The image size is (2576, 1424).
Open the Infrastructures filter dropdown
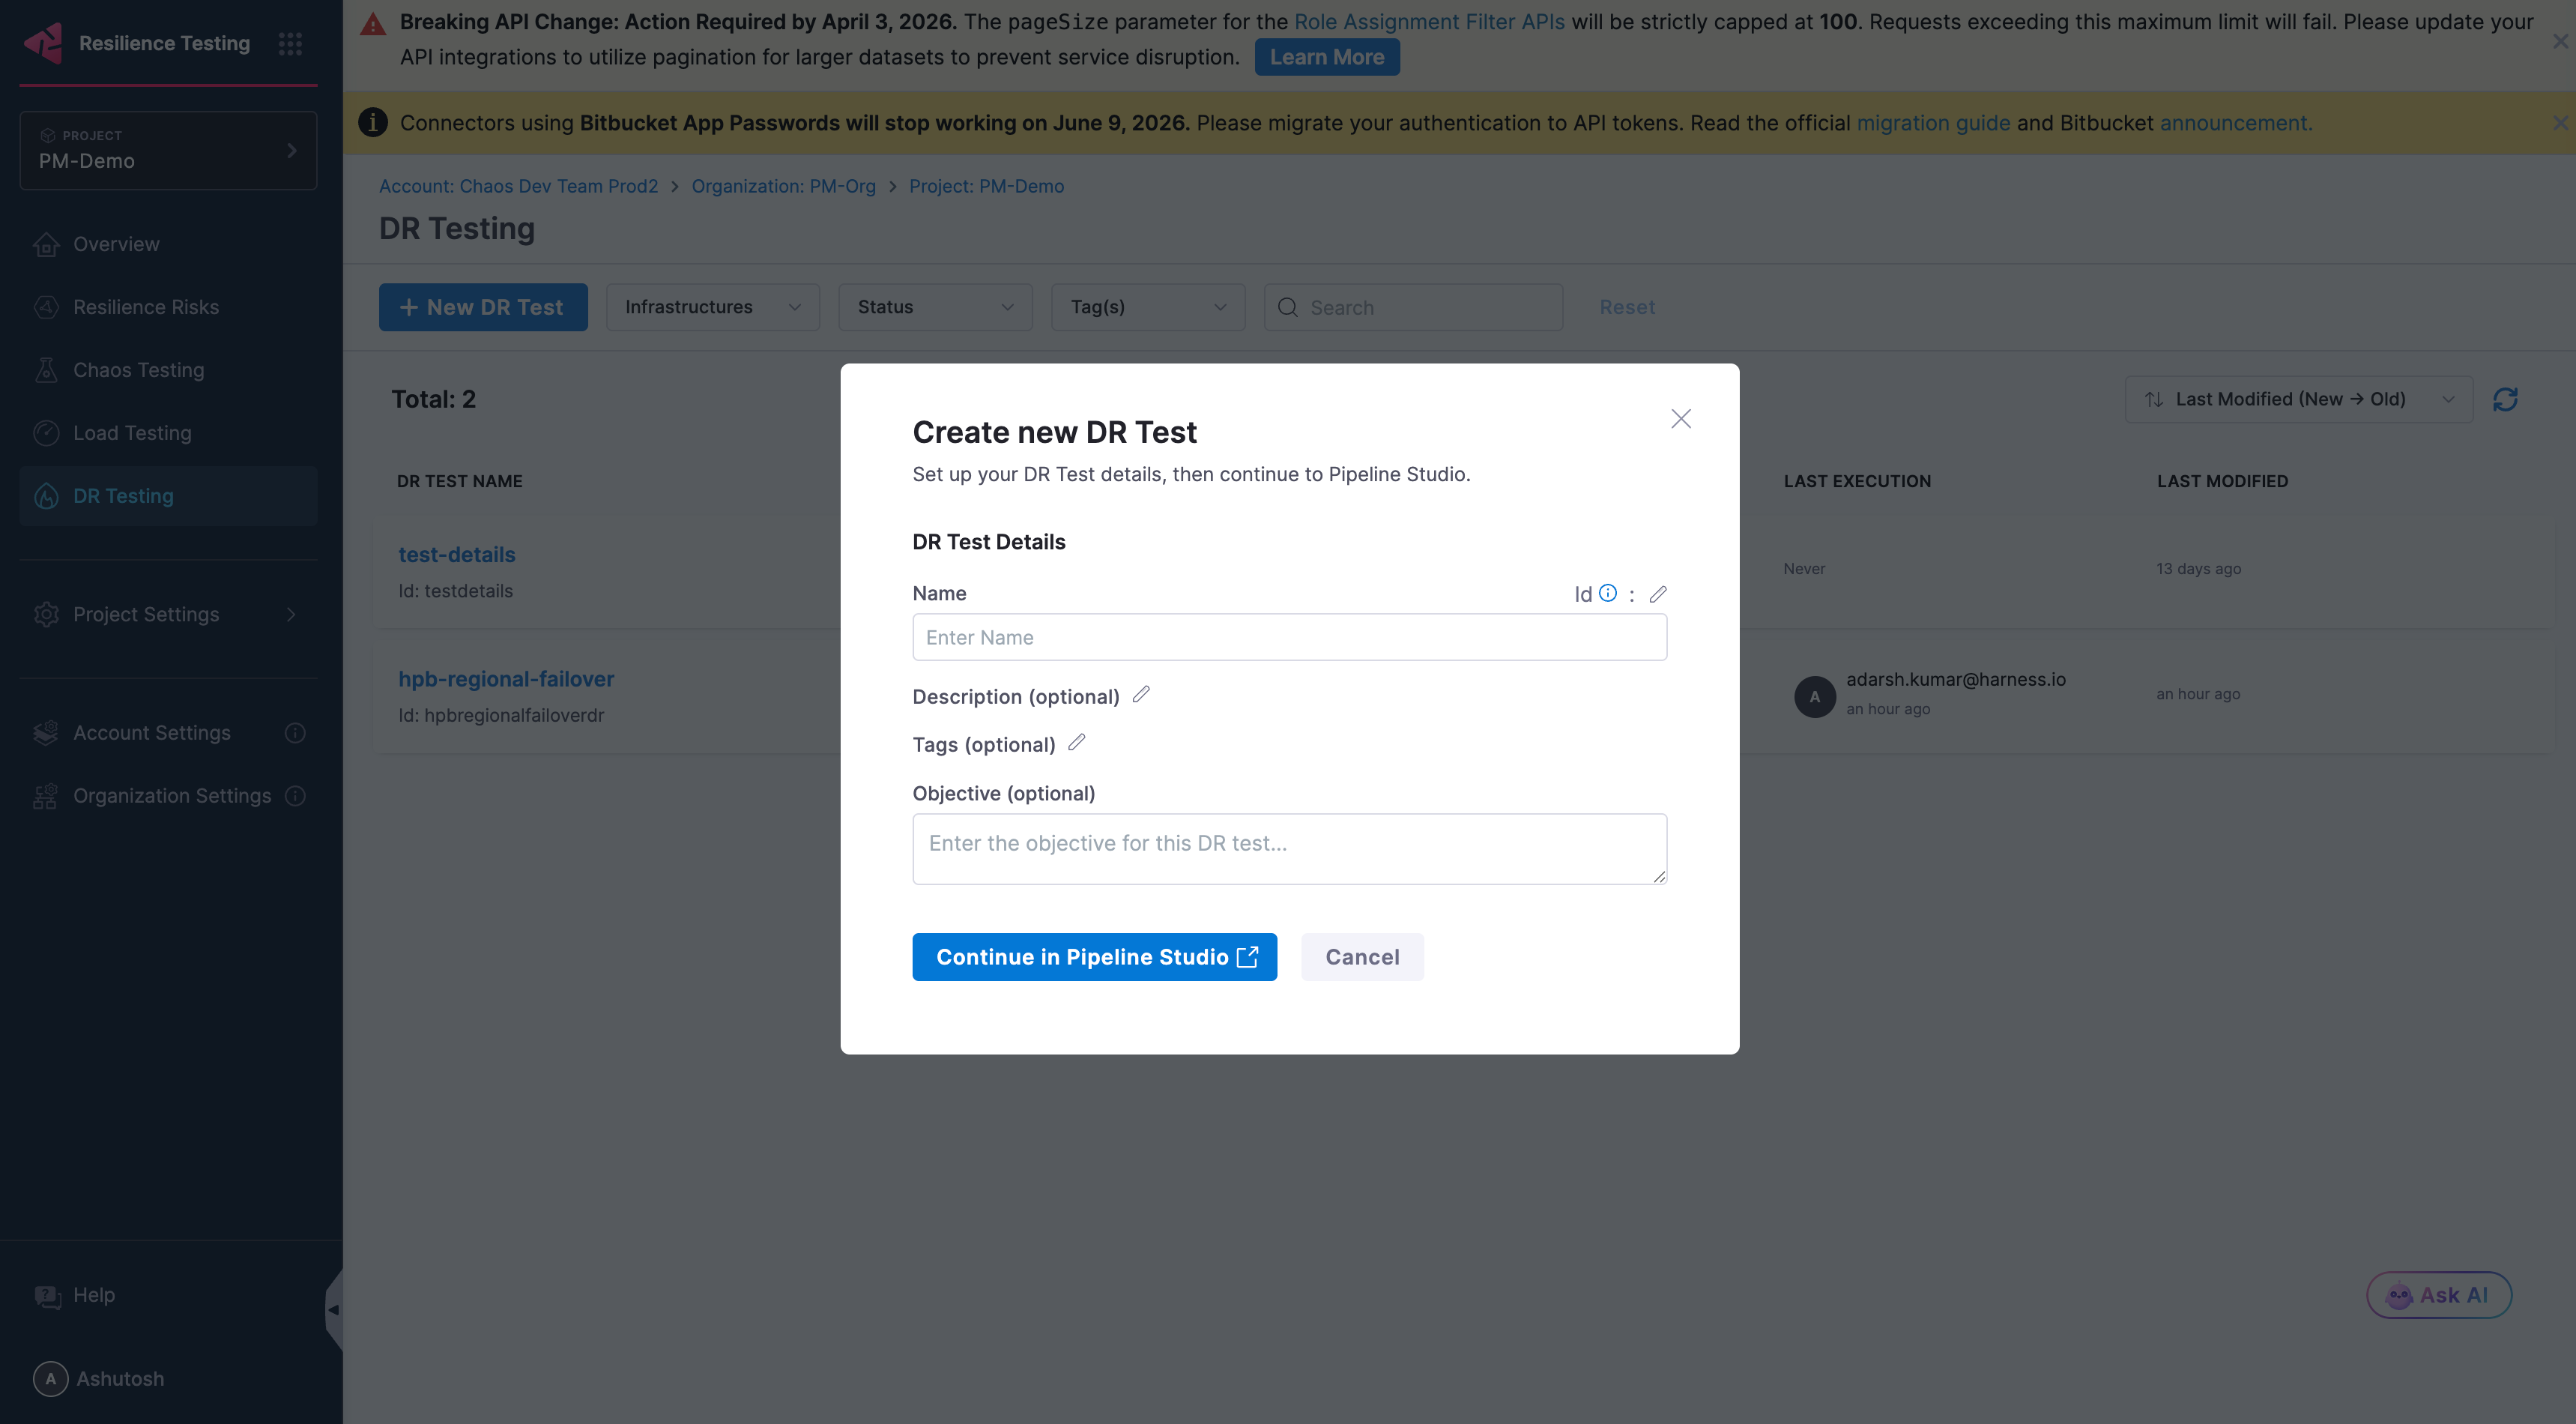(x=712, y=307)
